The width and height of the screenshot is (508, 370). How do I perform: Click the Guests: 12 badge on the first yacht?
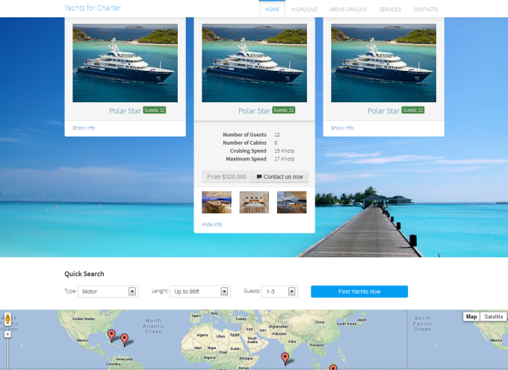click(x=155, y=110)
